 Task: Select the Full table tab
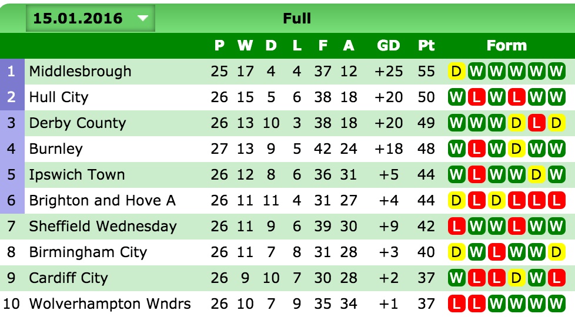click(297, 18)
